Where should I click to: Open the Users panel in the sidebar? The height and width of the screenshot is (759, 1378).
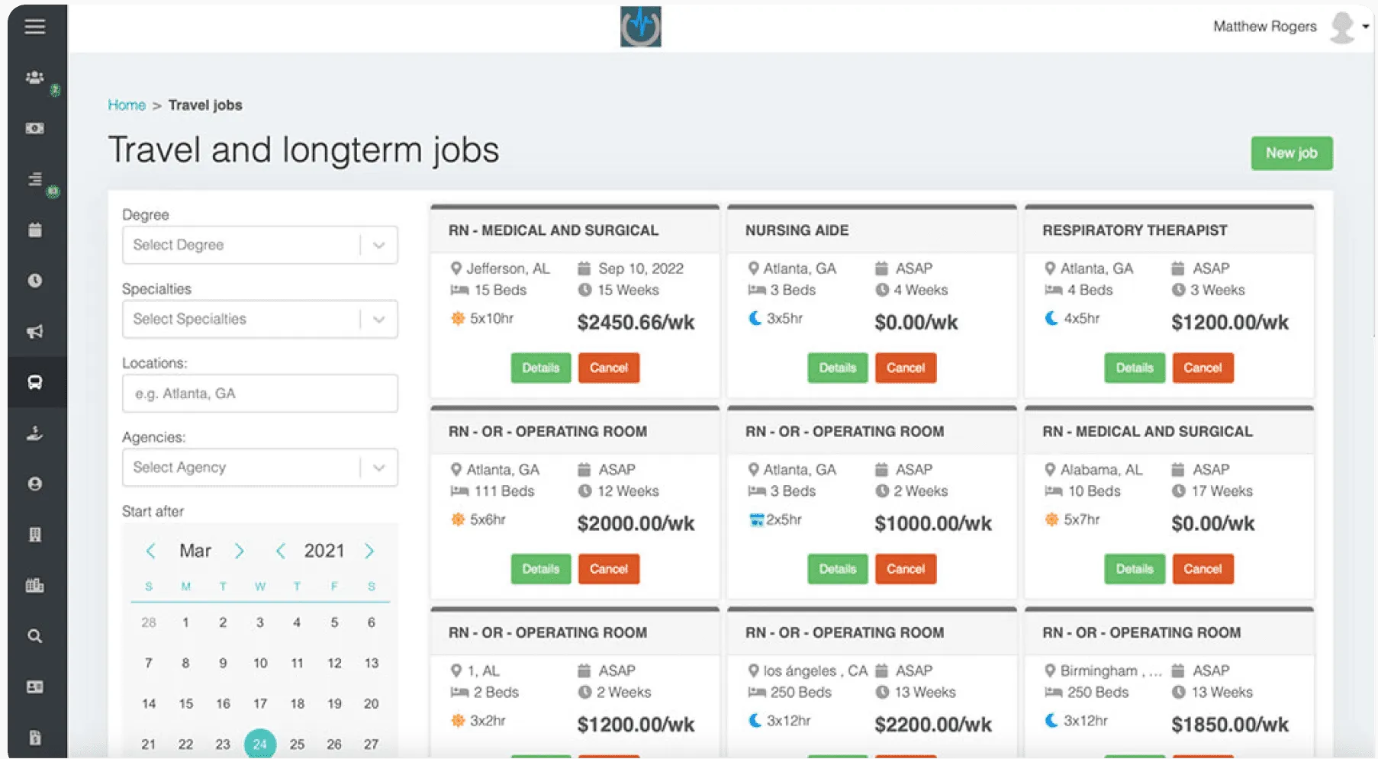tap(36, 76)
